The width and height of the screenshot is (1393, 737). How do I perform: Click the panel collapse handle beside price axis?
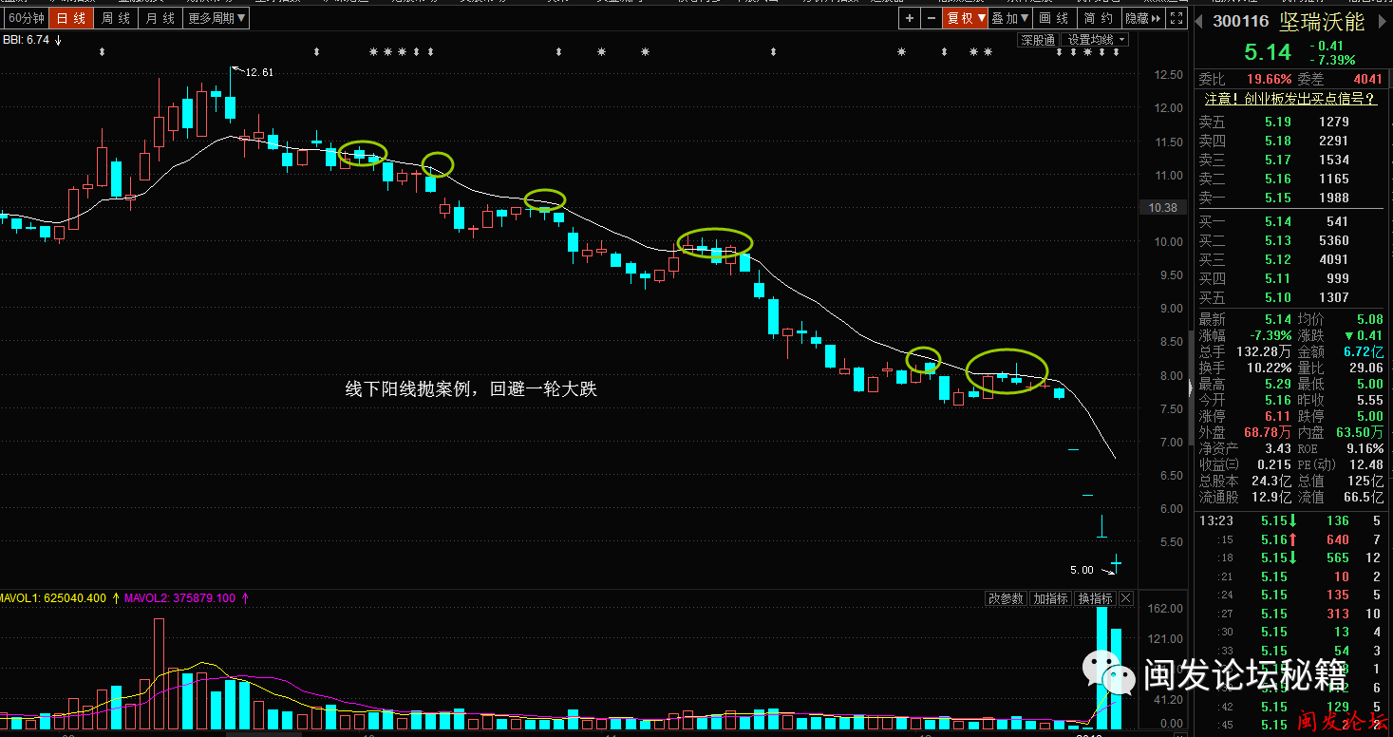1190,387
